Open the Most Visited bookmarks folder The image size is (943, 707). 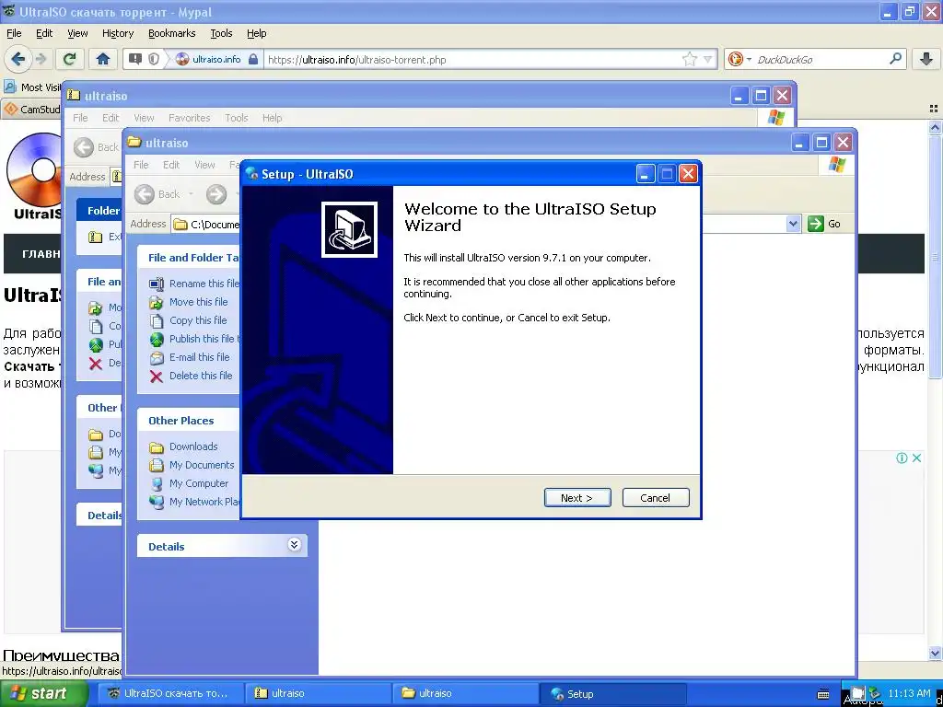[32, 87]
